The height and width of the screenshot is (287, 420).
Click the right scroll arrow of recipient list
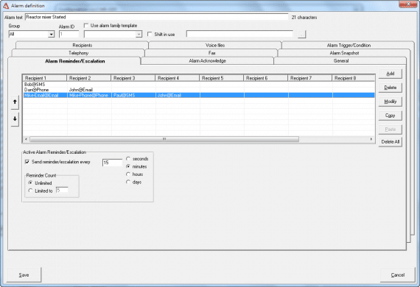coord(371,139)
